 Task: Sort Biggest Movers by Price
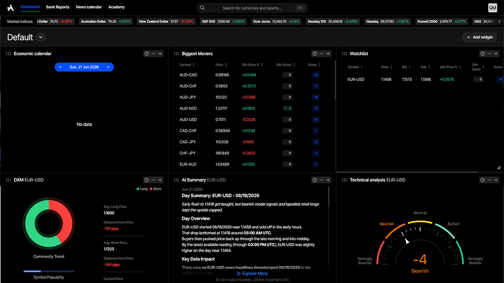(221, 65)
